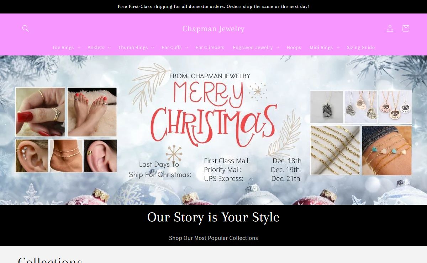The image size is (427, 263).
Task: Click the fingerprint heart necklaces photo
Action: click(361, 107)
